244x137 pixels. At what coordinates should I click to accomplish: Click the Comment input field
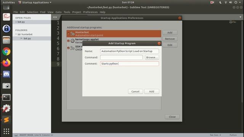click(130, 64)
